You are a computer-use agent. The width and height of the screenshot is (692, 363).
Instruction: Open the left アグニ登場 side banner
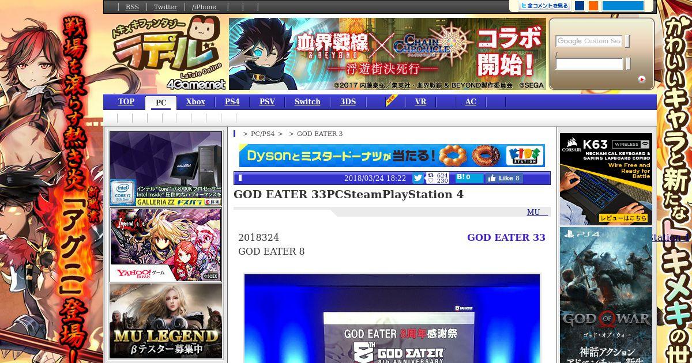(51, 181)
